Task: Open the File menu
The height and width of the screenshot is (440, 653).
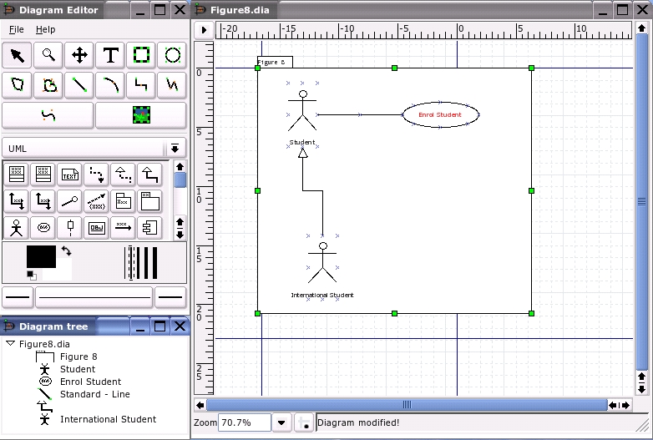Action: pos(17,30)
